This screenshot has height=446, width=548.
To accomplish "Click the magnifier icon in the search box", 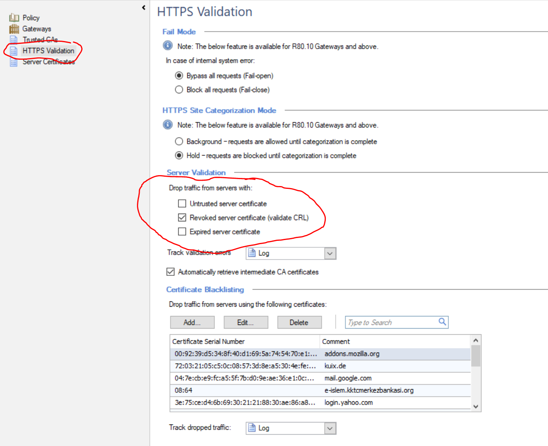I will pos(442,322).
